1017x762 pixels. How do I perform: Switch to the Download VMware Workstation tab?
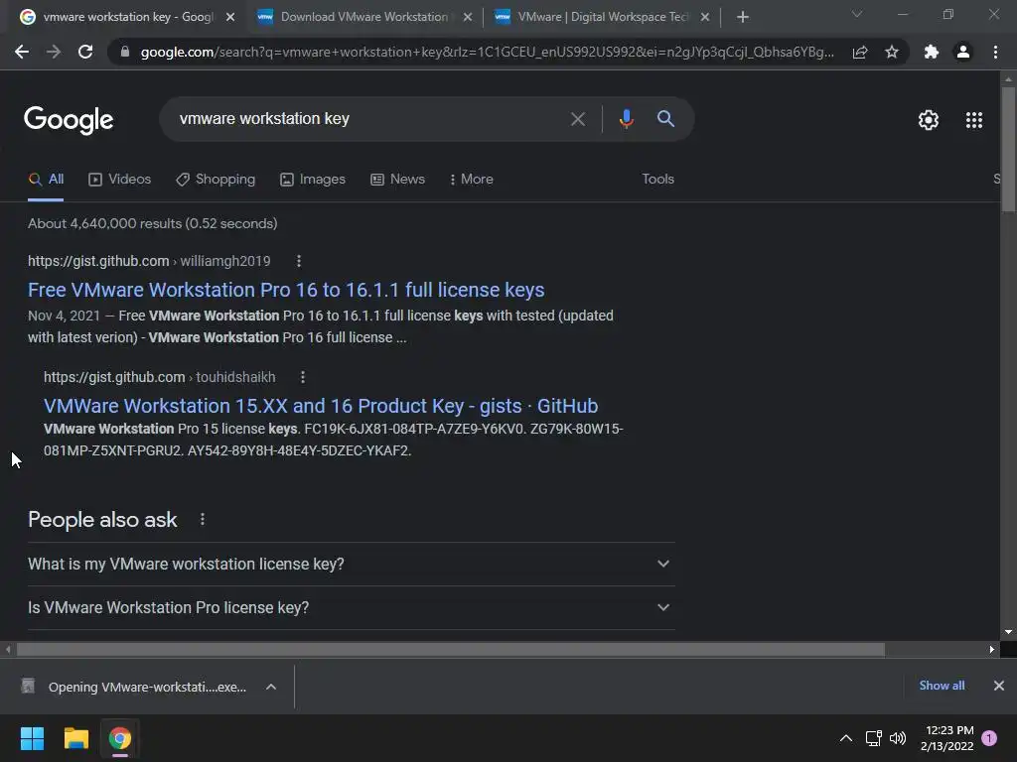pos(364,18)
